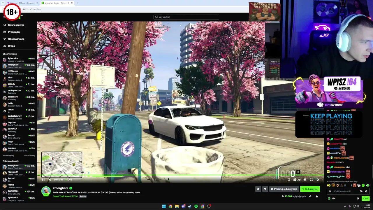Switch to the xmerghani Stream browser tab
Screen dimensions: 373x210
coord(57,3)
